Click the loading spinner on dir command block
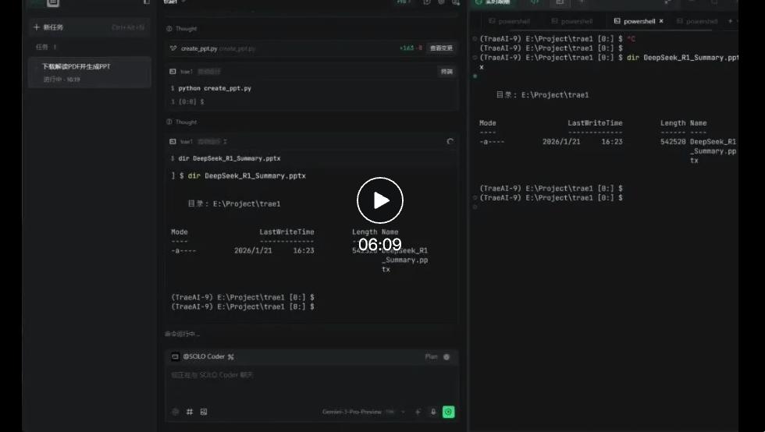Image resolution: width=765 pixels, height=432 pixels. [450, 141]
